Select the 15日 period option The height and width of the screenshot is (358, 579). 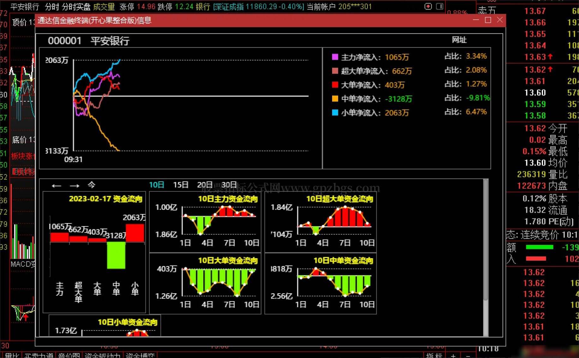click(181, 185)
